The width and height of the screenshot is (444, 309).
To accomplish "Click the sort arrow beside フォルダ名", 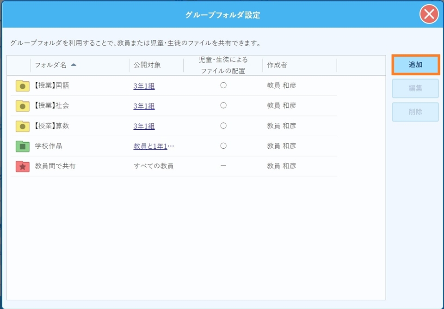I will [x=74, y=65].
